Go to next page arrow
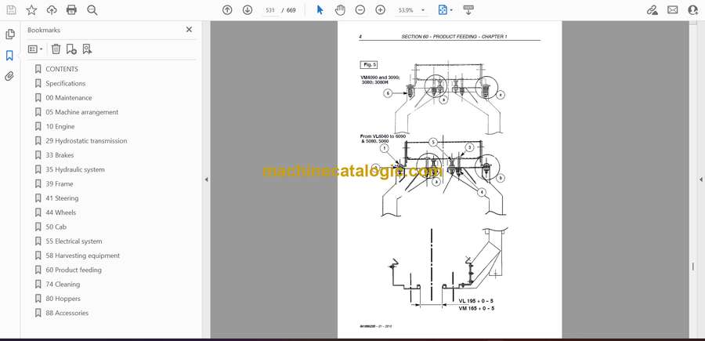The image size is (705, 341). 248,10
